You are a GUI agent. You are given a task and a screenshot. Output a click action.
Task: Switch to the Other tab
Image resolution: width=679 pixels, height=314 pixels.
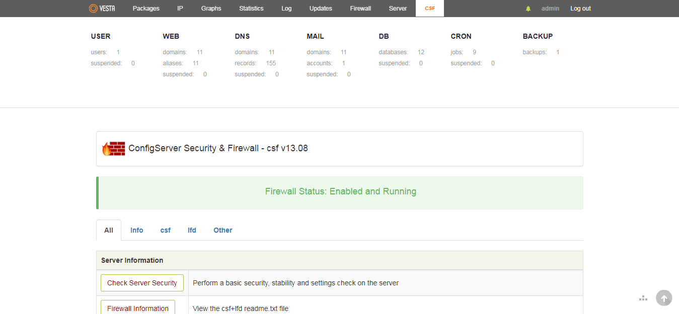[223, 230]
